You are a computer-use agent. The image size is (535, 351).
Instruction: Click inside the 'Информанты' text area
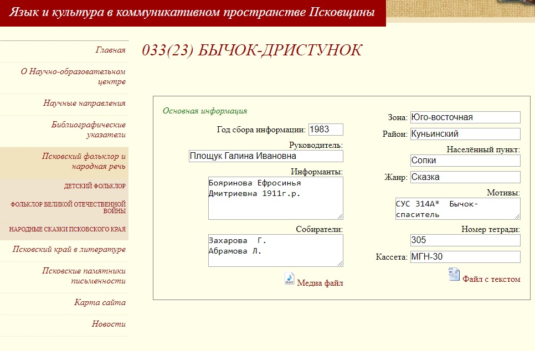[275, 198]
